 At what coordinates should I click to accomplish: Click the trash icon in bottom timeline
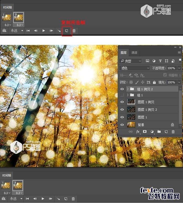tap(73, 199)
